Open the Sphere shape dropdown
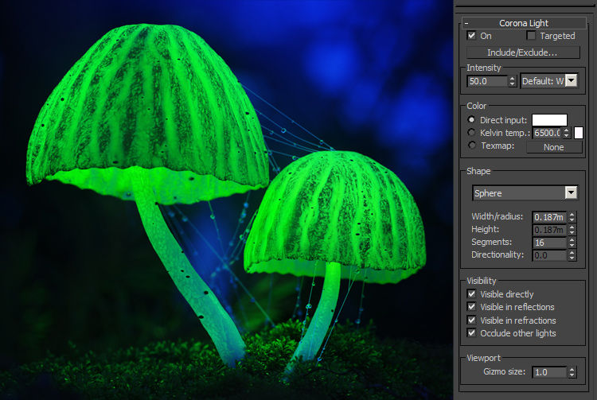The height and width of the screenshot is (400, 597). coord(525,192)
